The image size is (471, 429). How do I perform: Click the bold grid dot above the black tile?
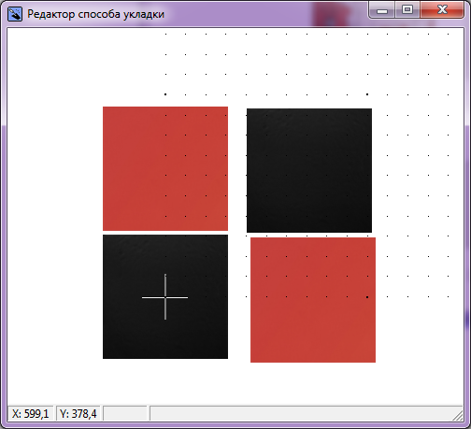click(x=367, y=94)
